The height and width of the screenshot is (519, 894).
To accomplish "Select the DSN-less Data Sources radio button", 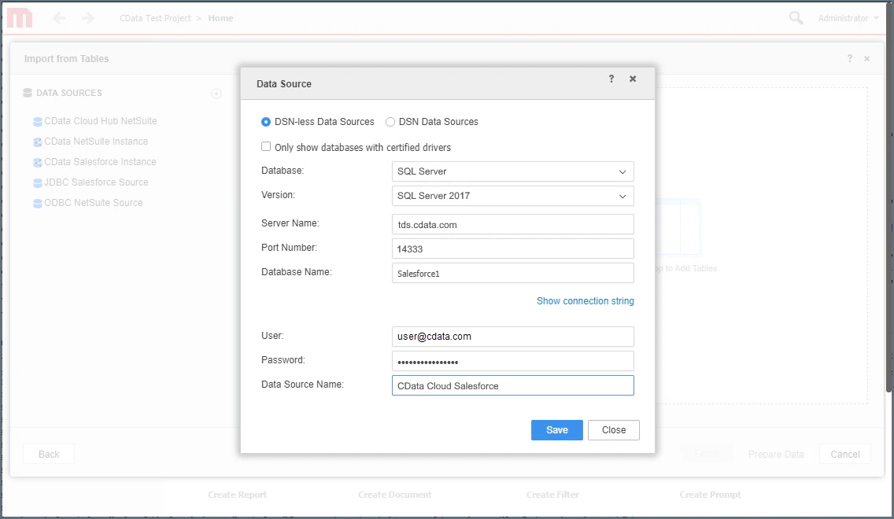I will coord(265,122).
